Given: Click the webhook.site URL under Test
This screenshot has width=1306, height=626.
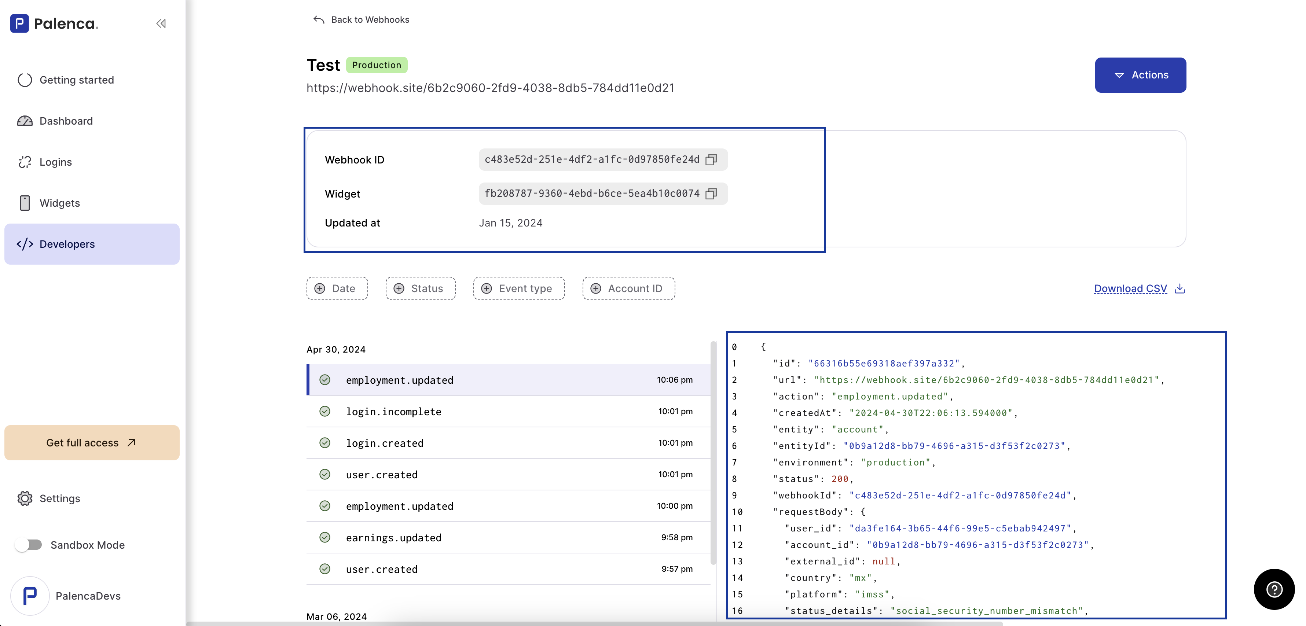Looking at the screenshot, I should tap(490, 88).
